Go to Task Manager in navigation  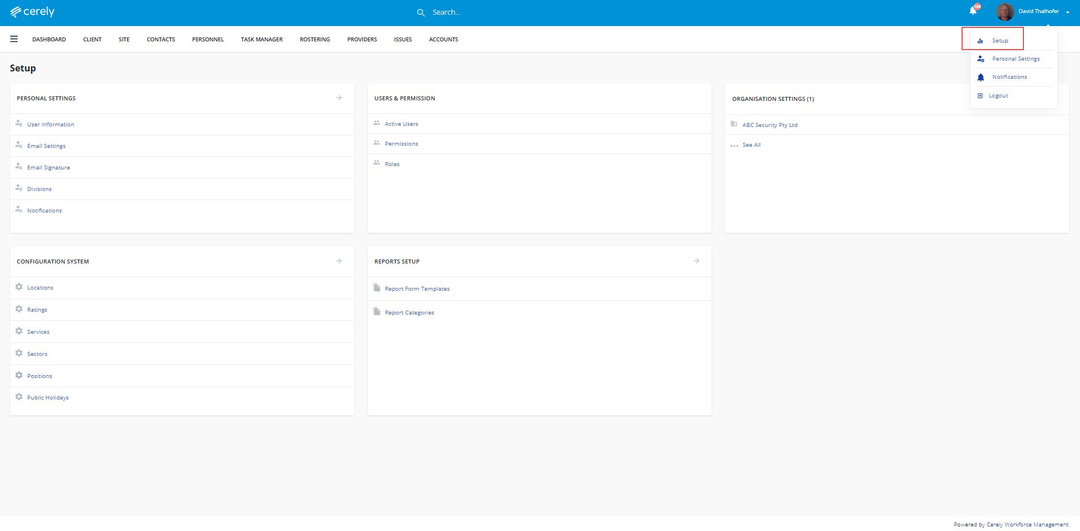click(x=261, y=40)
